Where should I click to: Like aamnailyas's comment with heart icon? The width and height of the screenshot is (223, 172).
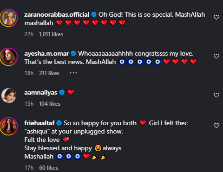click(216, 95)
